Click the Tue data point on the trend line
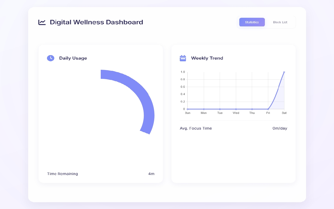 click(220, 109)
